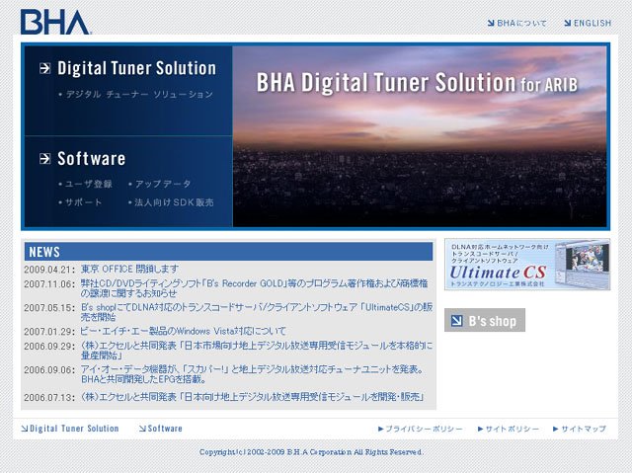Click footer arrow icon before Software

tap(142, 429)
